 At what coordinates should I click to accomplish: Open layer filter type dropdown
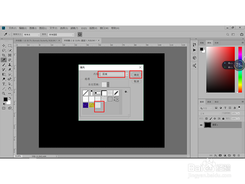point(206,108)
